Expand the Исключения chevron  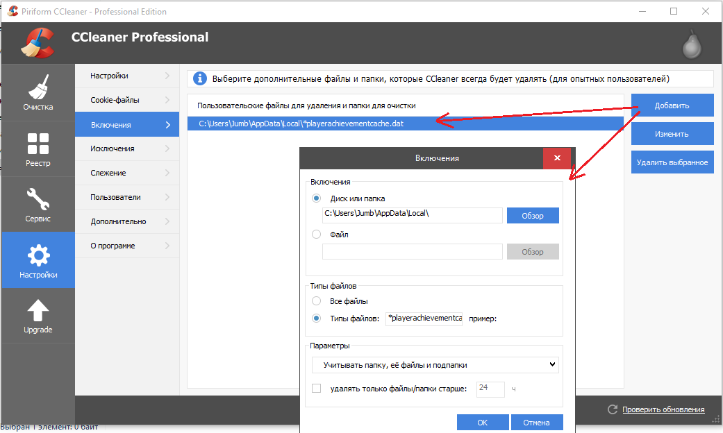[x=167, y=148]
